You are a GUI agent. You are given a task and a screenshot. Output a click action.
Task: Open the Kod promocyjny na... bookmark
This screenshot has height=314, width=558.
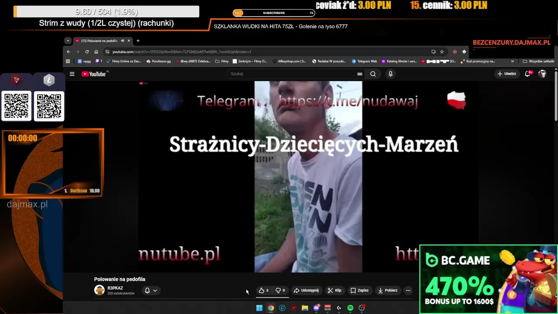click(x=478, y=61)
